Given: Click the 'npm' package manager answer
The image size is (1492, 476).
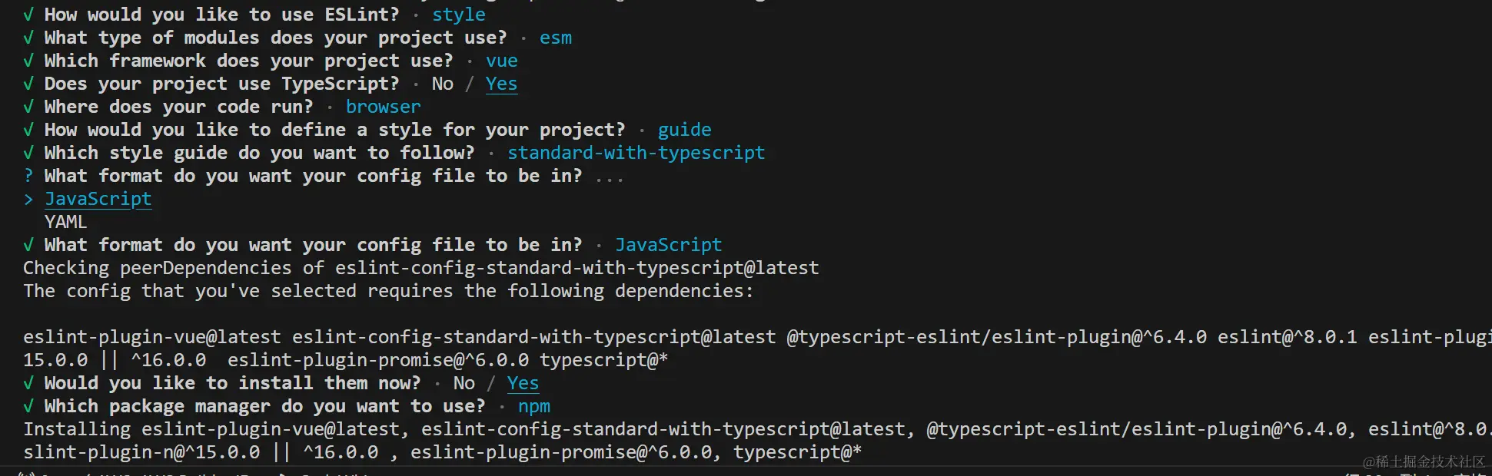Looking at the screenshot, I should click(533, 406).
